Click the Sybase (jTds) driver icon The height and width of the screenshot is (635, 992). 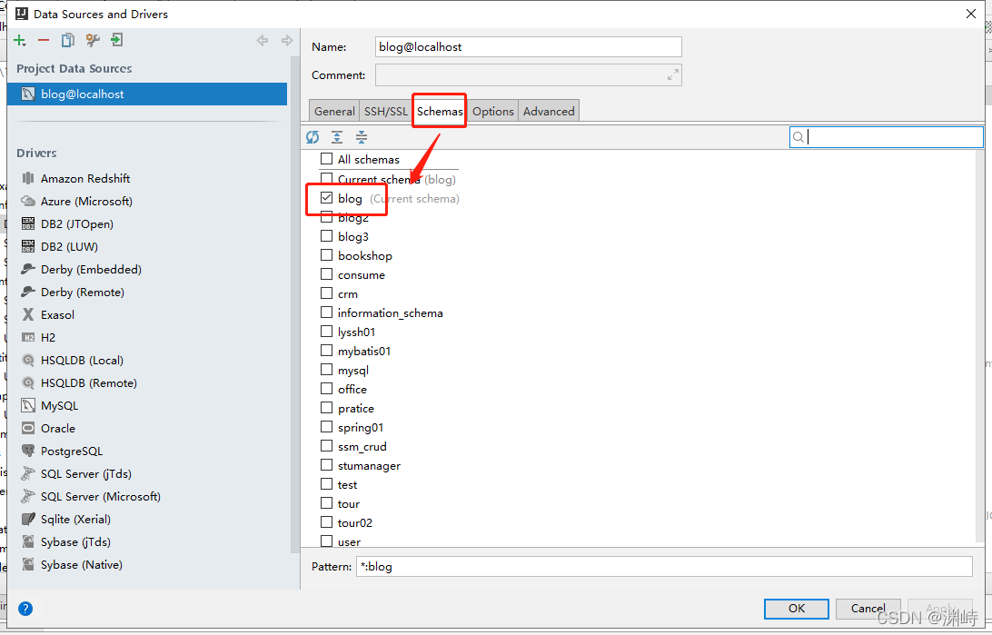click(x=28, y=542)
